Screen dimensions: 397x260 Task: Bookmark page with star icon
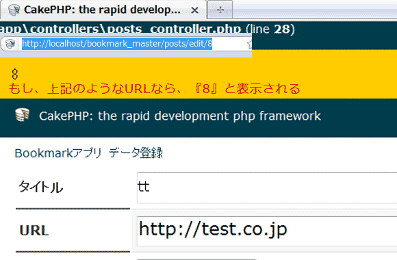(x=250, y=44)
